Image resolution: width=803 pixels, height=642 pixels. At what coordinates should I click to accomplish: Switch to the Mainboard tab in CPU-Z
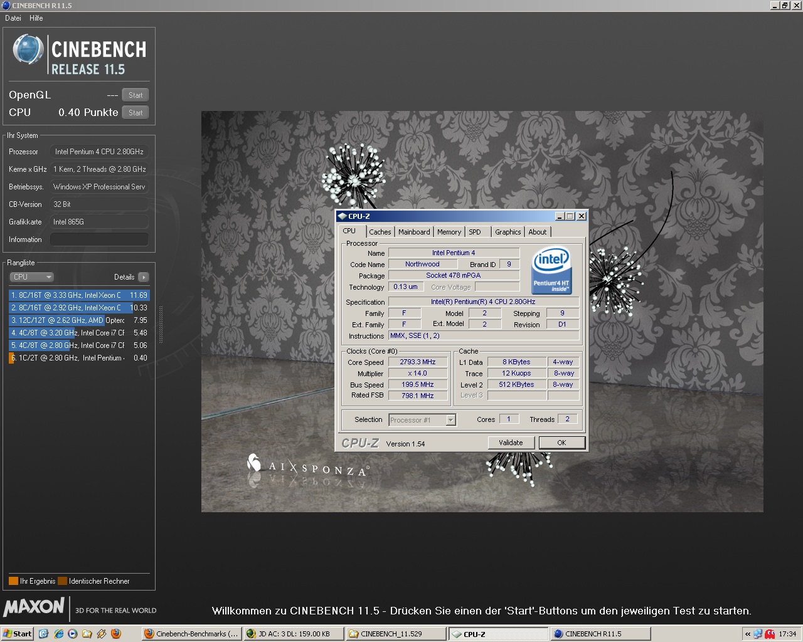[x=414, y=232]
